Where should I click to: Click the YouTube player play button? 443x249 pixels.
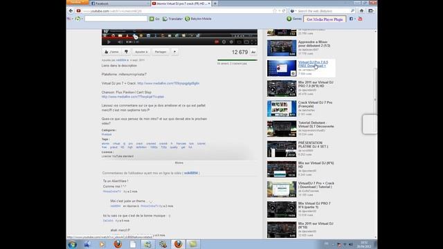(109, 41)
